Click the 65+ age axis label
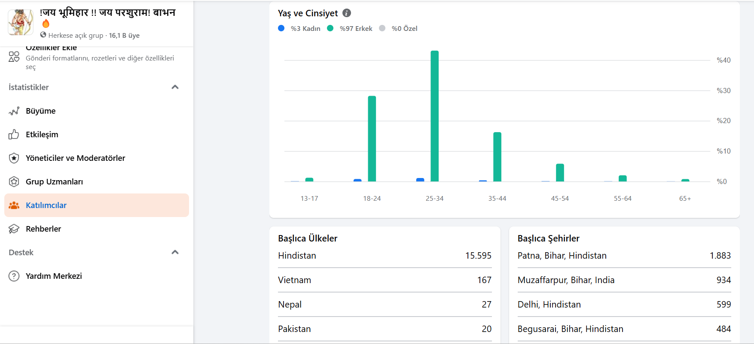The image size is (754, 344). (x=685, y=199)
